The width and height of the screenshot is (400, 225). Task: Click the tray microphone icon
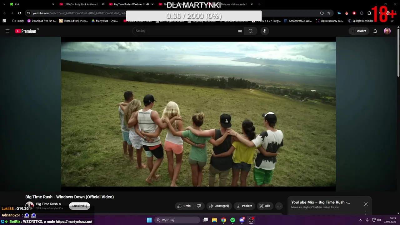point(367,220)
